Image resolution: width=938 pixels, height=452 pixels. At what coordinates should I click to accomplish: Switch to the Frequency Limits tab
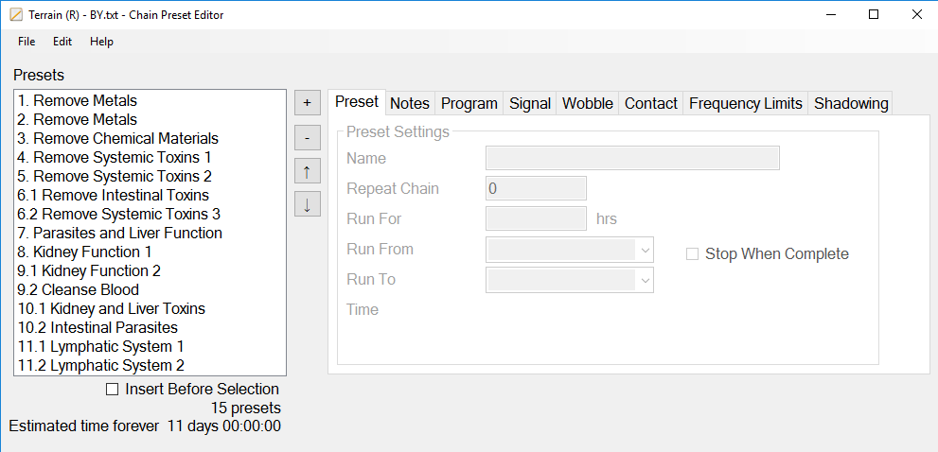(x=746, y=103)
